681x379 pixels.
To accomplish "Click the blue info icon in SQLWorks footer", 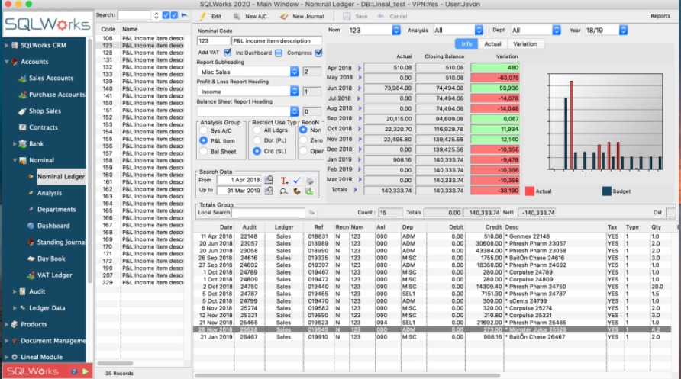I will pos(74,371).
